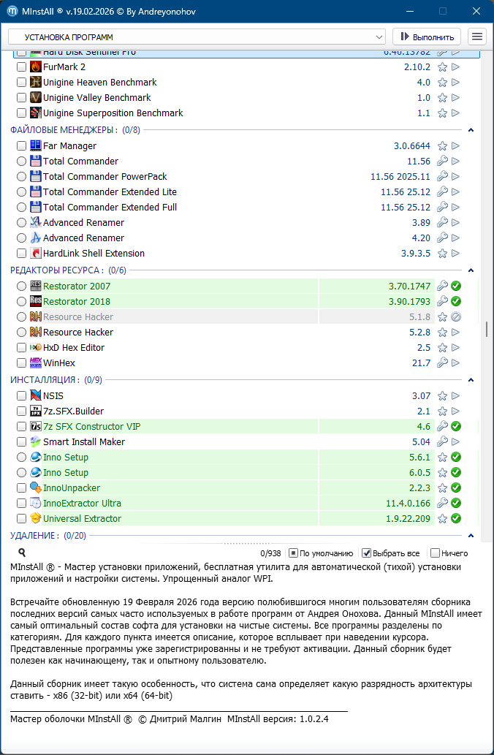Select the Unigine Heaven Benchmark list entry

99,83
